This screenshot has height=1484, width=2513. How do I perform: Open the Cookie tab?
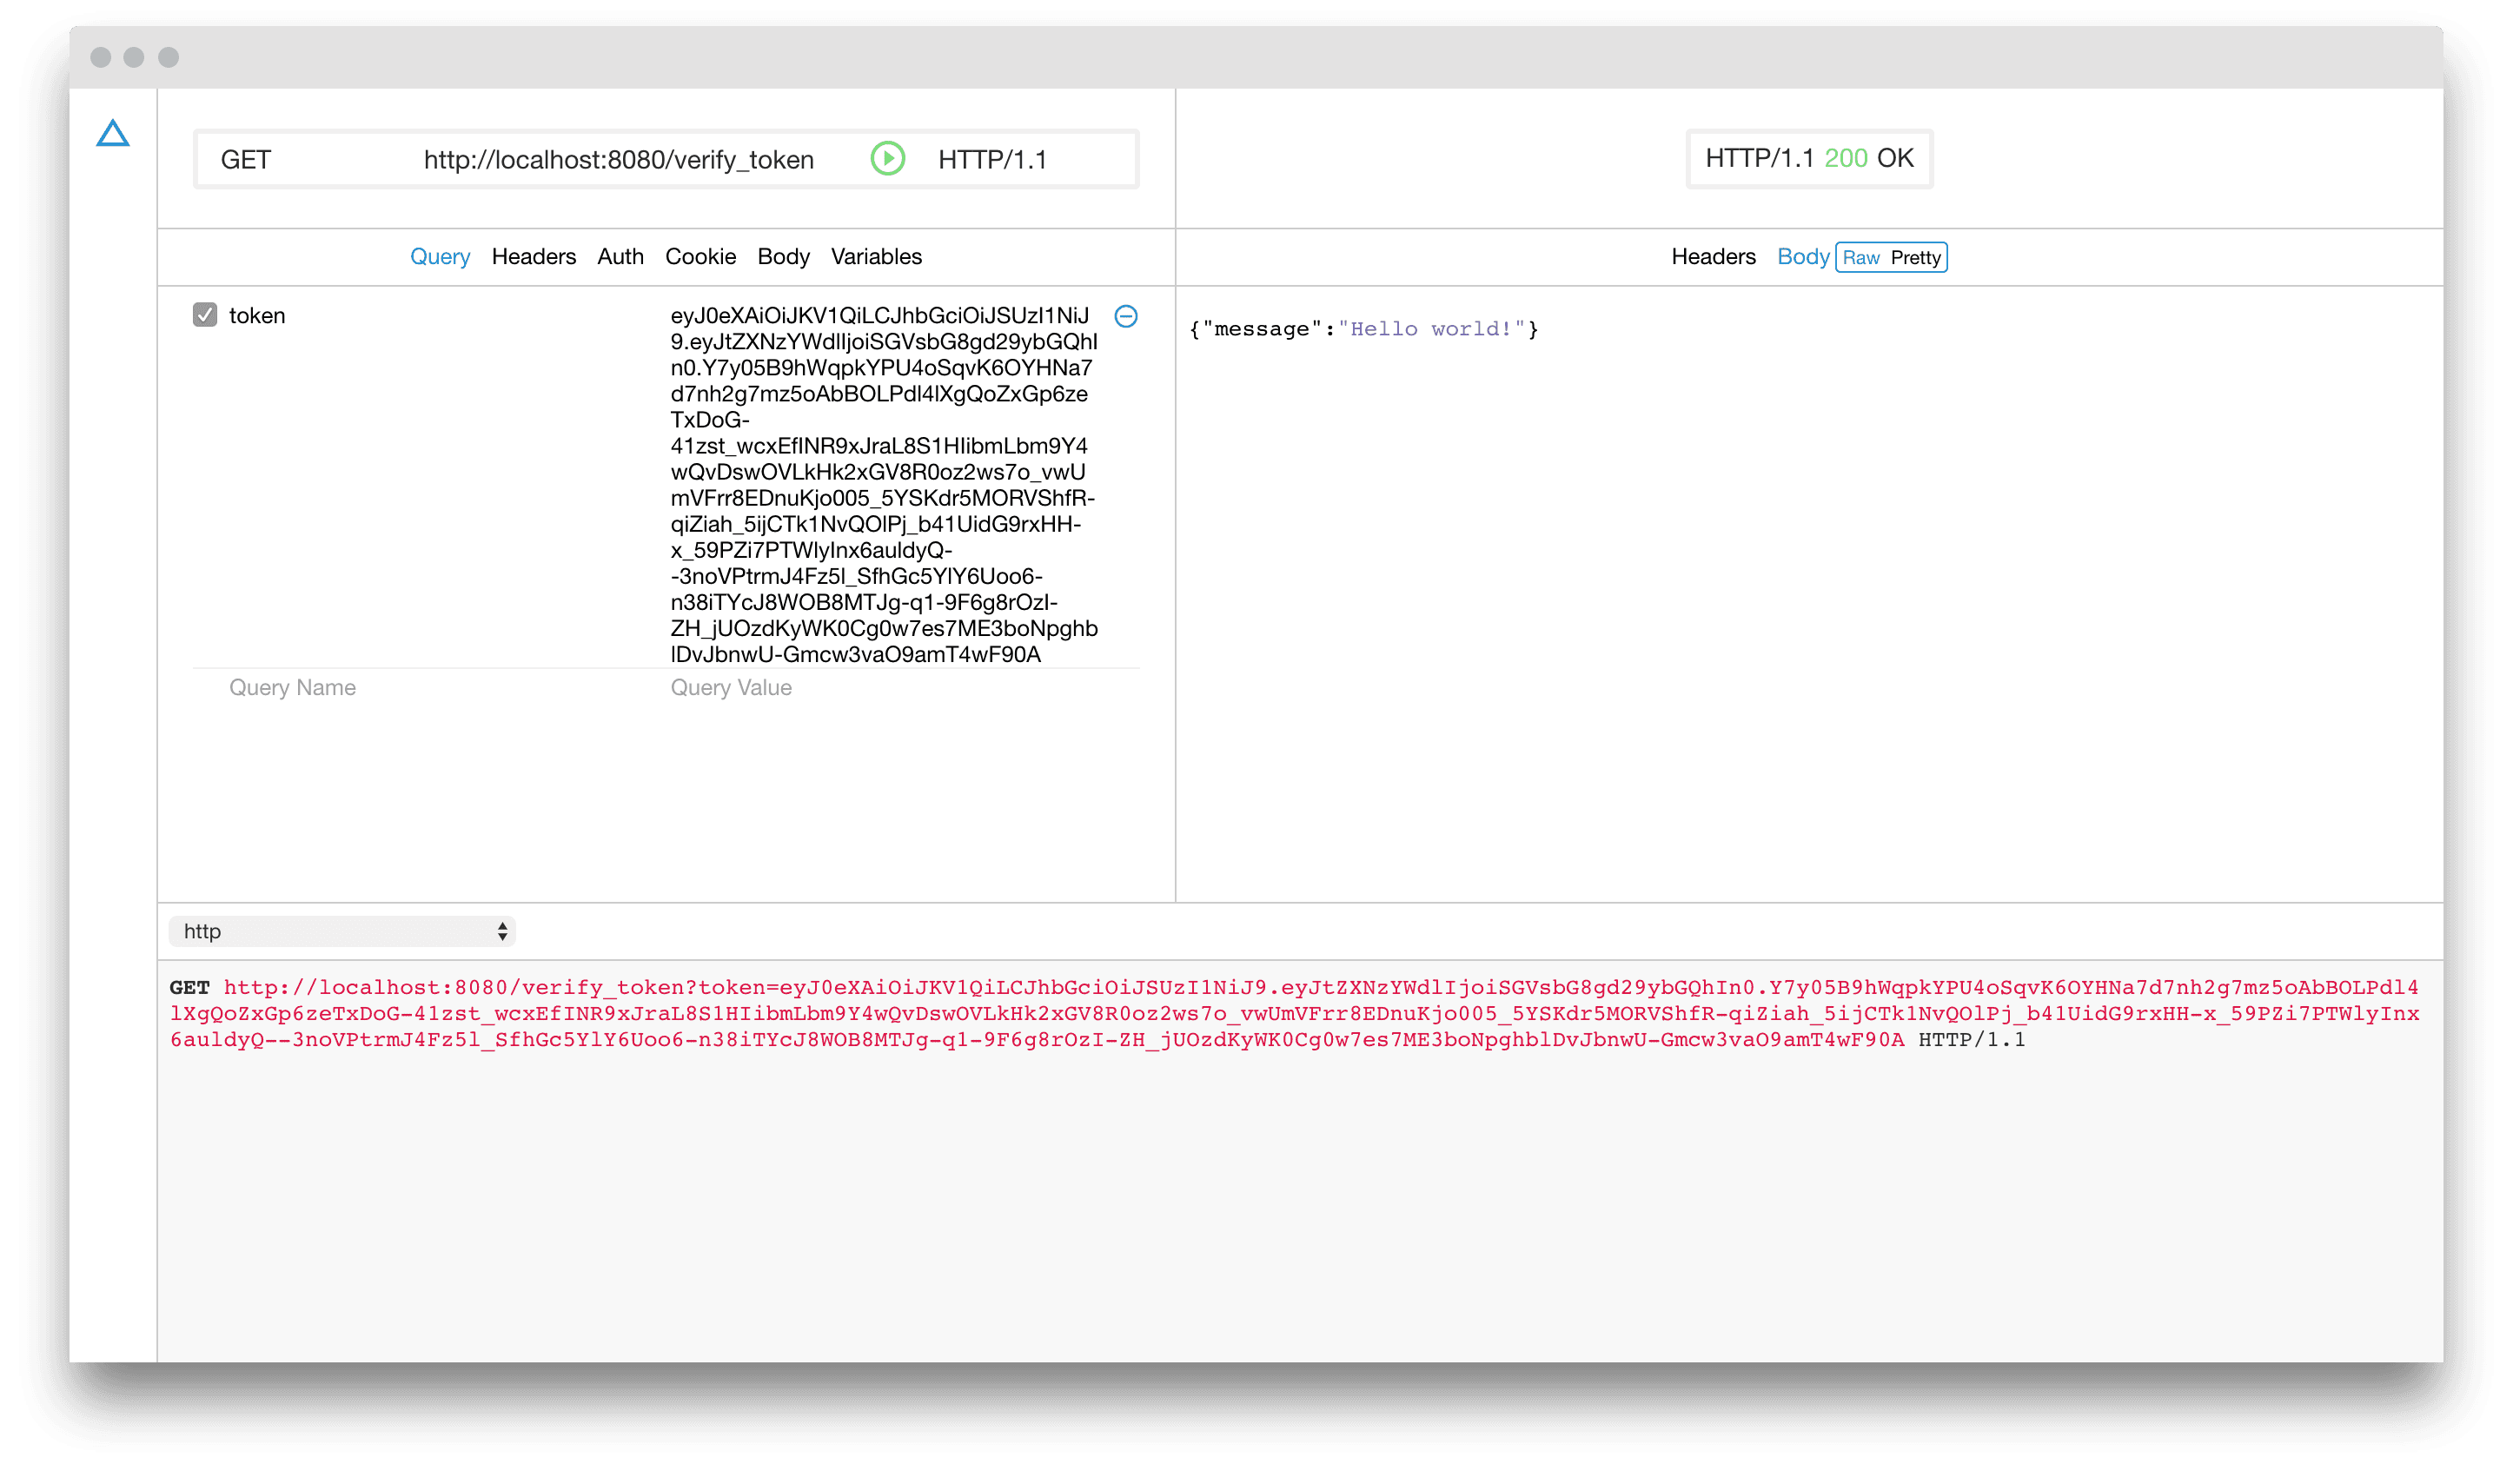[701, 257]
